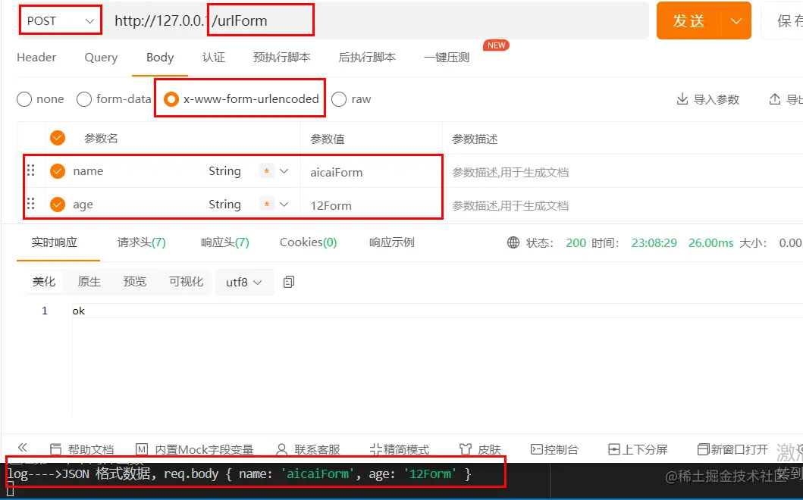803x500 pixels.
Task: Select the 原生 view mode
Action: pyautogui.click(x=89, y=282)
